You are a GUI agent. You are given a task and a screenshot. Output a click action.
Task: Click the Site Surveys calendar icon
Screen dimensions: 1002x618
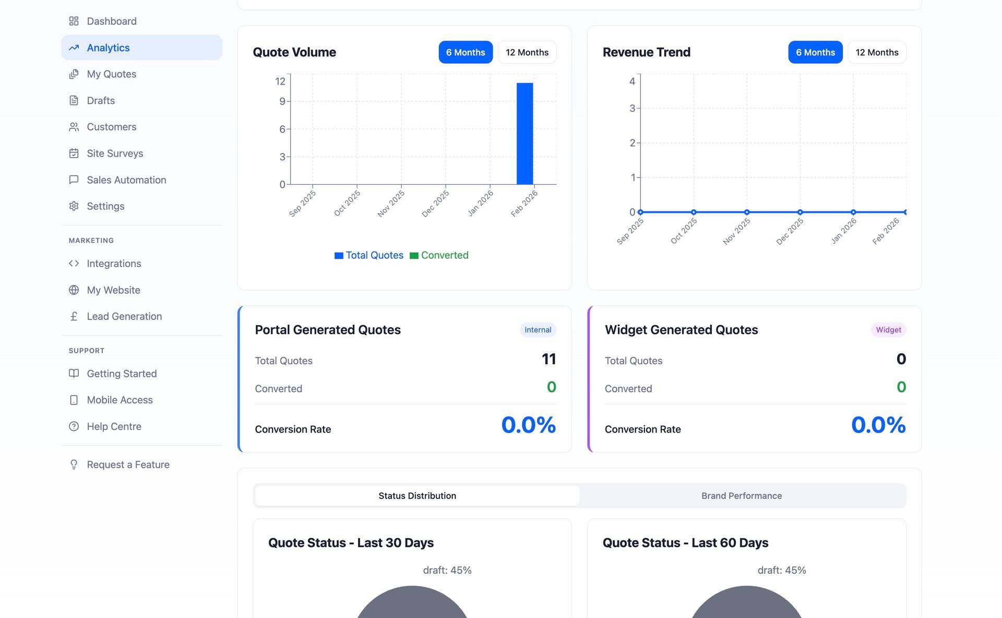[x=74, y=153]
